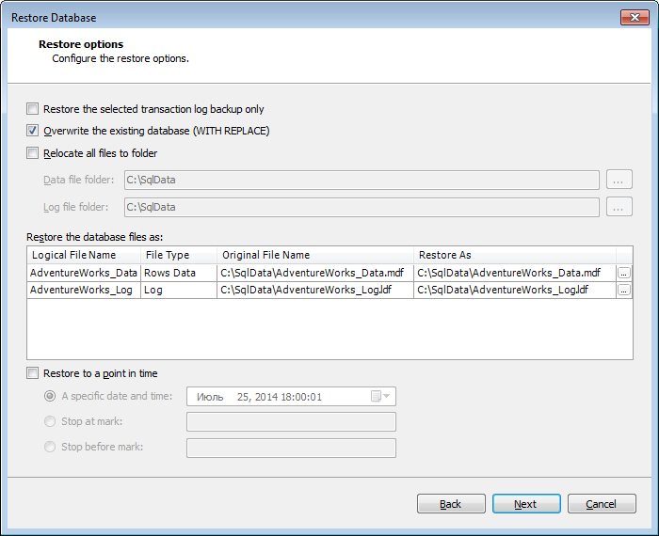Screen dimensions: 659x536
Task: Go Back to the previous wizard step
Action: click(x=451, y=504)
